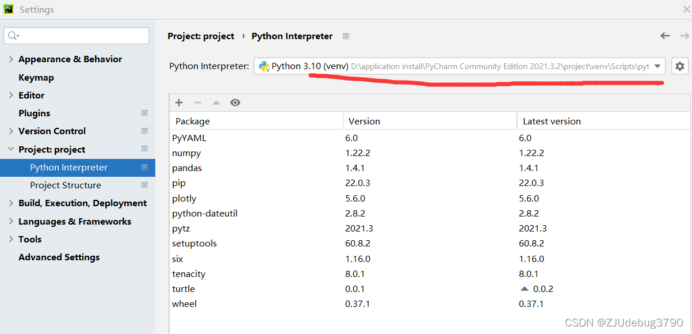Image resolution: width=692 pixels, height=334 pixels.
Task: Sort by Version column header
Action: tap(430, 122)
